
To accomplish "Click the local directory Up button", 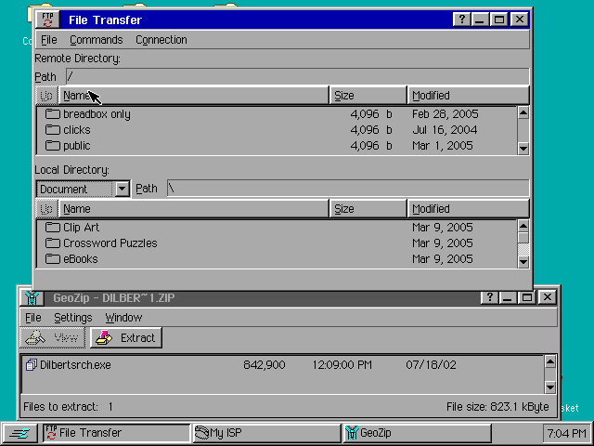I will point(46,209).
